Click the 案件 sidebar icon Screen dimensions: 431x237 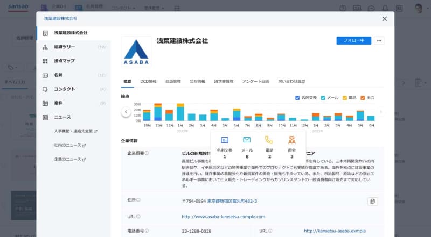[45, 103]
